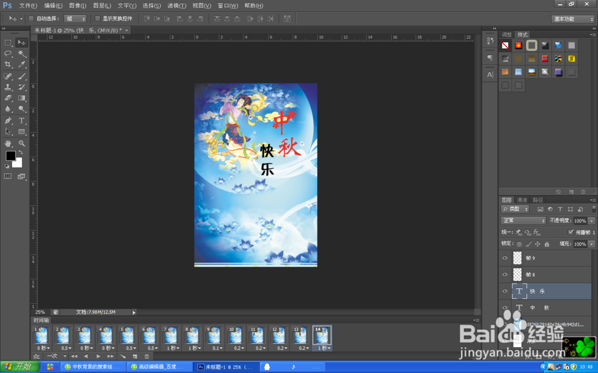Screen dimensions: 598x373
Task: Open 中秋背景的搜索结 taskbar window
Action: tap(93, 367)
